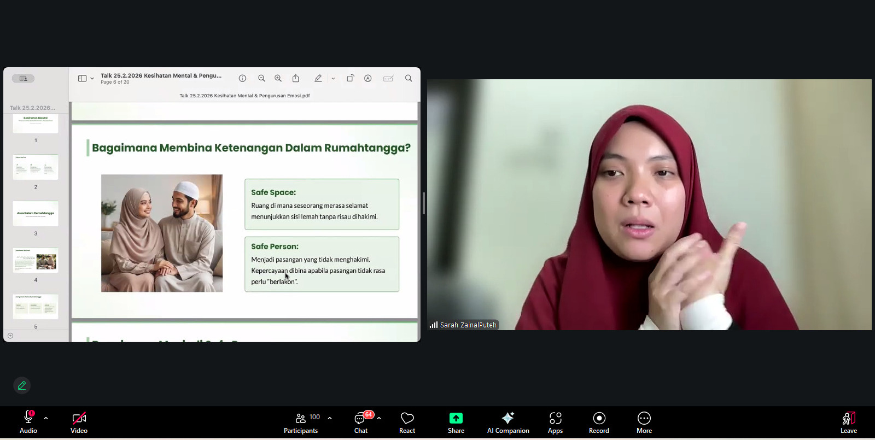
Task: Expand audio options chevron
Action: (x=46, y=418)
